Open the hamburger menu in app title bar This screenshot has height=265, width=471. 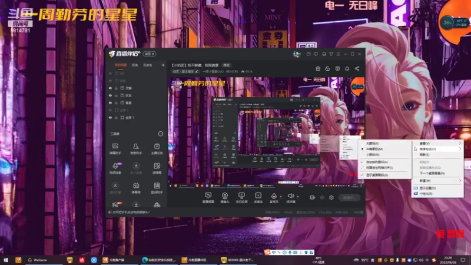tap(338, 54)
